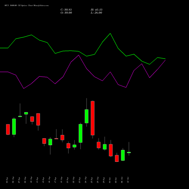The height and width of the screenshot is (189, 189).
Task: Click the red candle for 11 Sep
Action: click(38, 119)
